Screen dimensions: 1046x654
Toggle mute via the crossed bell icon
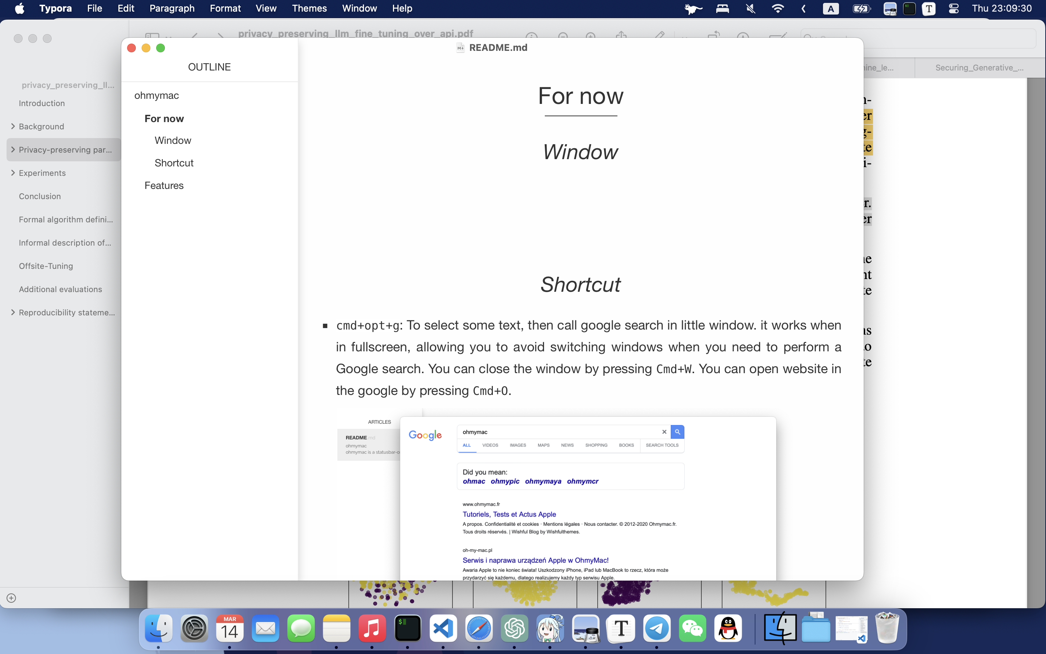pyautogui.click(x=750, y=8)
